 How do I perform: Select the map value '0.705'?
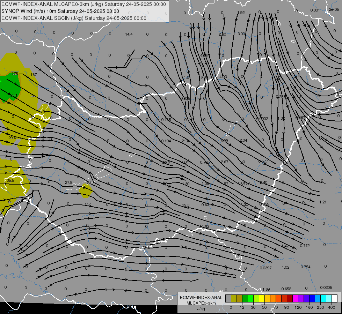coord(205,162)
